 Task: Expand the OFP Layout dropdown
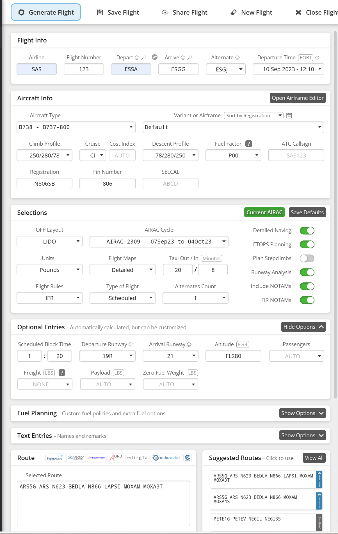(x=49, y=242)
